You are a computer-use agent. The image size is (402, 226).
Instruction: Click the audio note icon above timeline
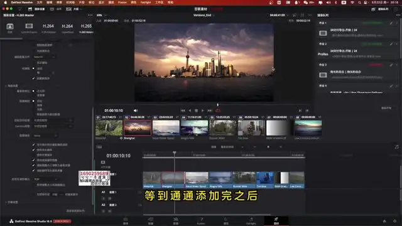click(x=397, y=147)
